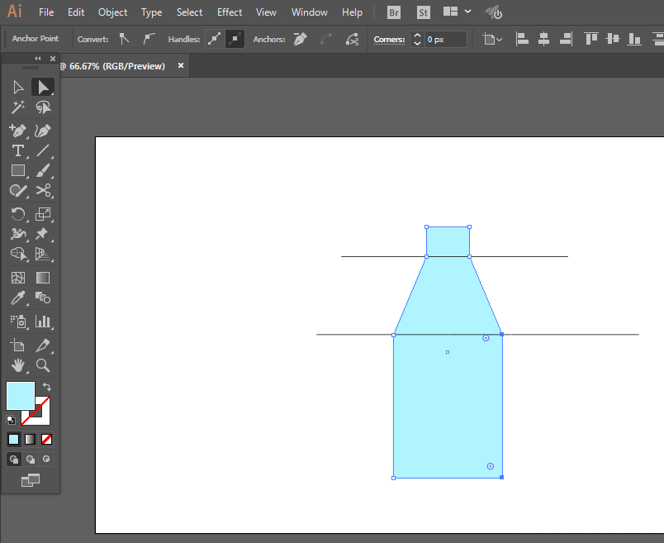Click Vertical Align Top button

590,40
